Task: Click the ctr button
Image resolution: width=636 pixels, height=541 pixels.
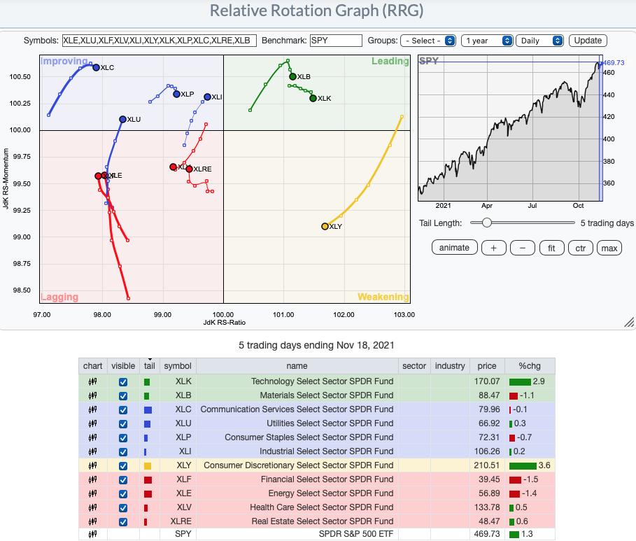Action: 581,248
